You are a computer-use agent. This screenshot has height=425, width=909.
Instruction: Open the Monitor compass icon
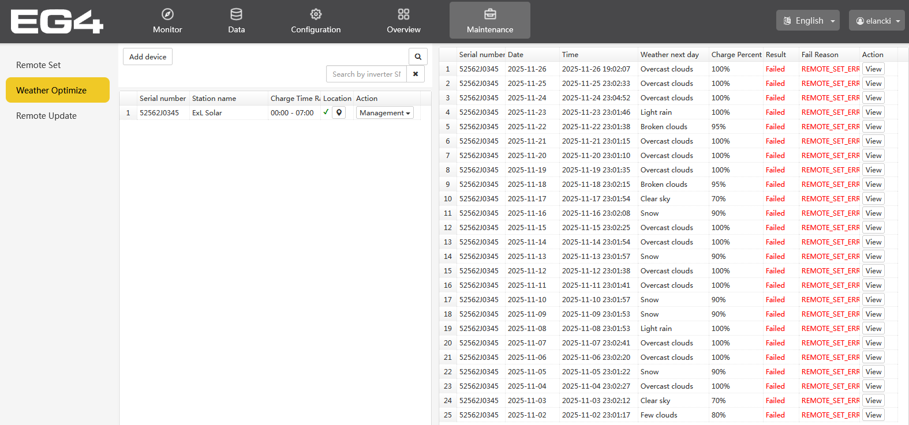click(x=167, y=14)
